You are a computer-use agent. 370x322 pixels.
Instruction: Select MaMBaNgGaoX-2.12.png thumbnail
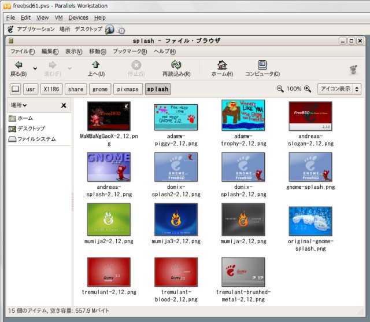click(x=109, y=116)
